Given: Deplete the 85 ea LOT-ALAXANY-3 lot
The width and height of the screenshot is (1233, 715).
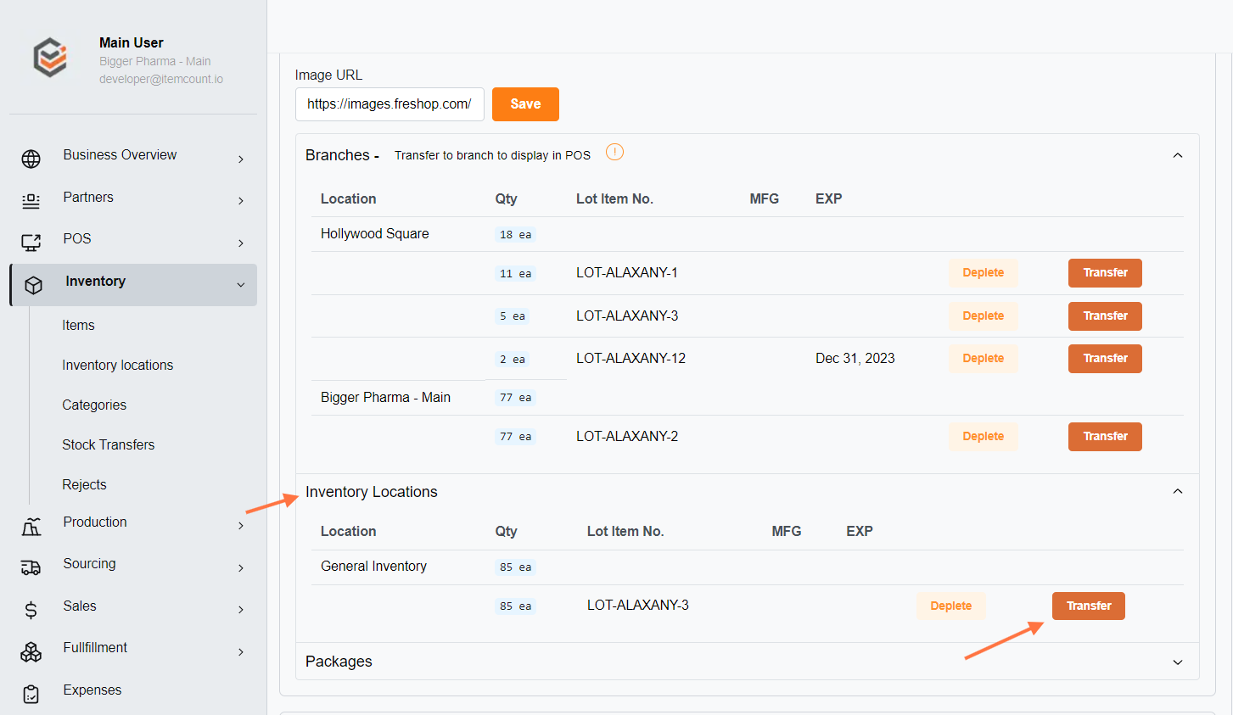Looking at the screenshot, I should (x=951, y=606).
